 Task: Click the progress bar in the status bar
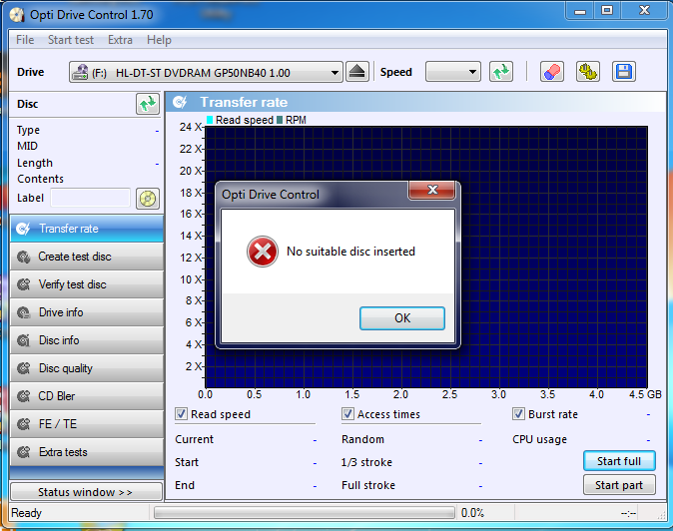305,513
